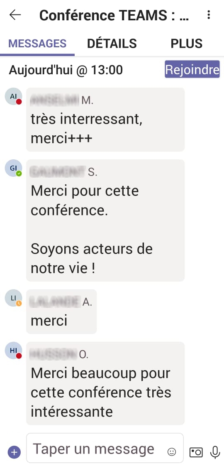
Task: Open the AI avatar with red status
Action: [x=14, y=96]
